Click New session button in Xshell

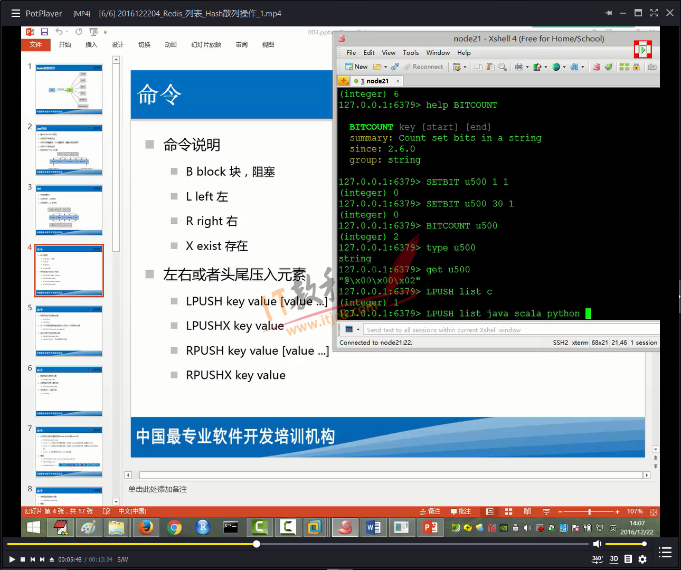356,66
